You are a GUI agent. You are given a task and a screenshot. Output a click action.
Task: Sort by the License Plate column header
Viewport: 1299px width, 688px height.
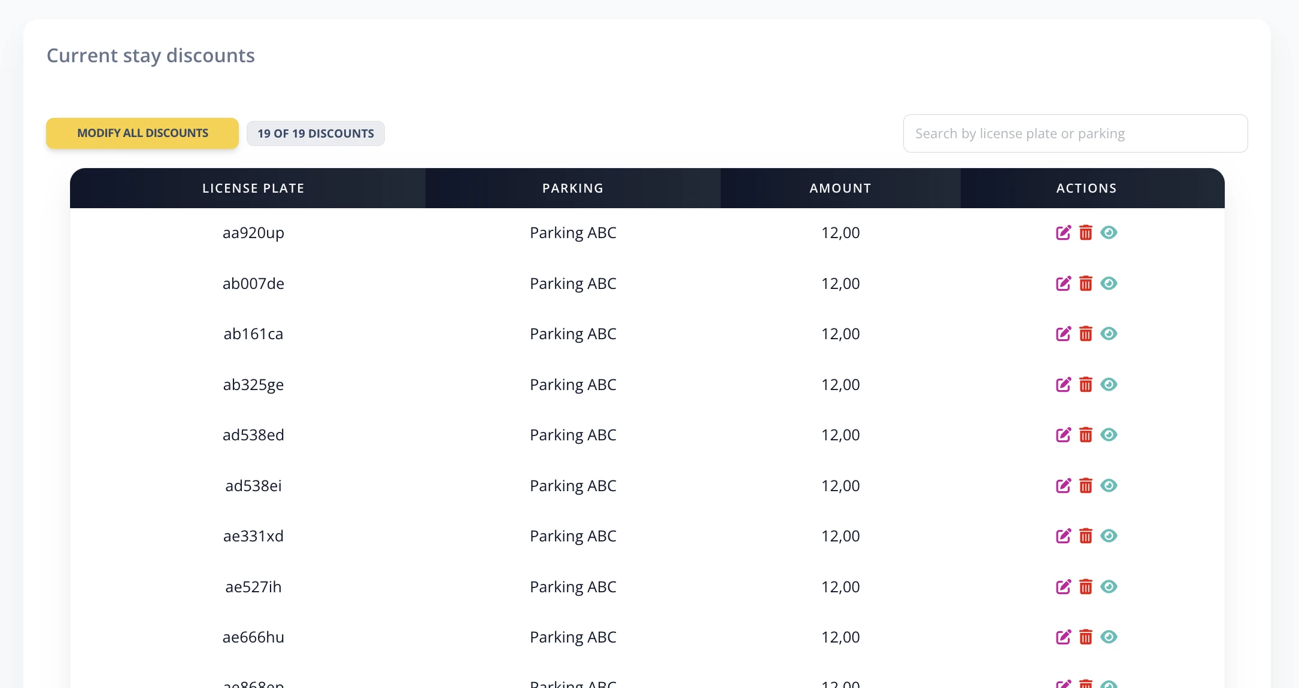click(253, 188)
